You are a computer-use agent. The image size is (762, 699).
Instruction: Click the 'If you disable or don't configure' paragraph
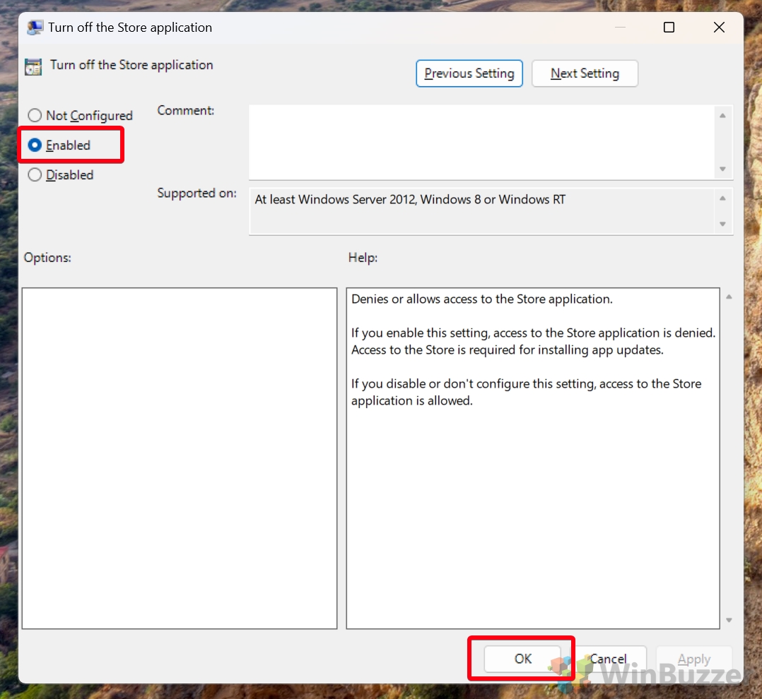click(527, 393)
